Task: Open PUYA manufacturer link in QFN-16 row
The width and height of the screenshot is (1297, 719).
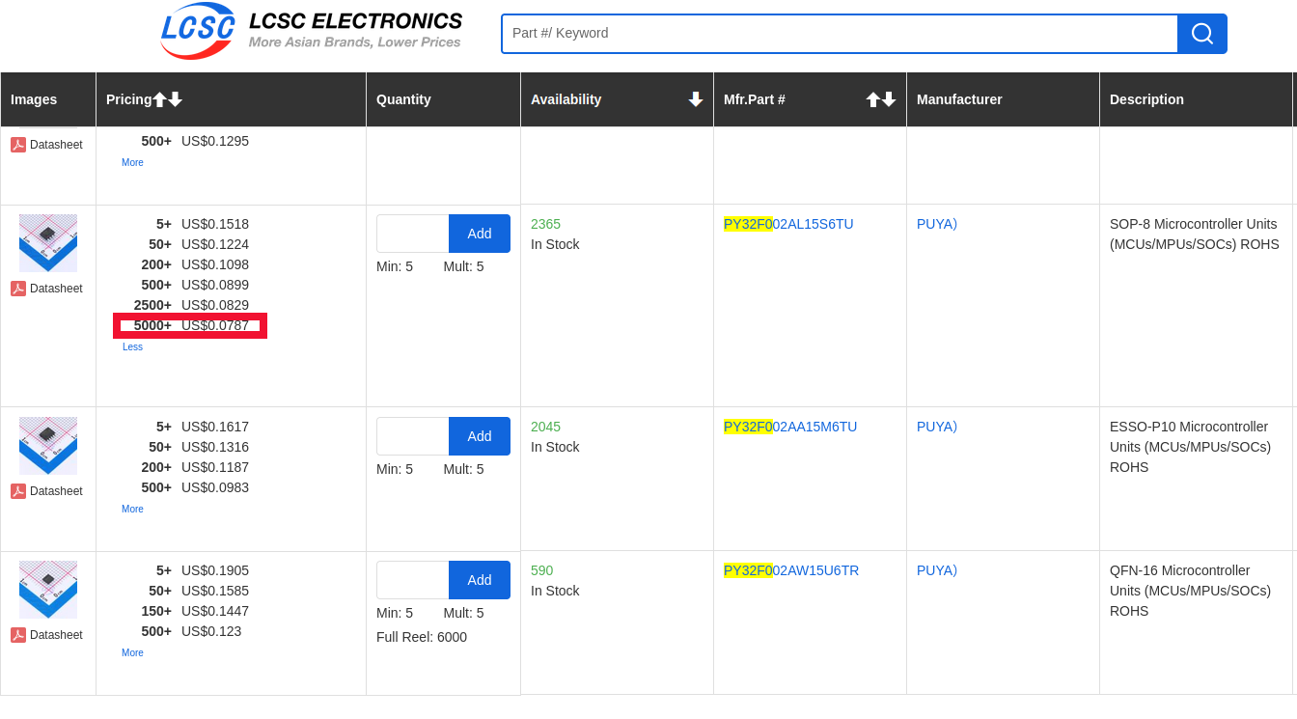Action: pos(937,570)
